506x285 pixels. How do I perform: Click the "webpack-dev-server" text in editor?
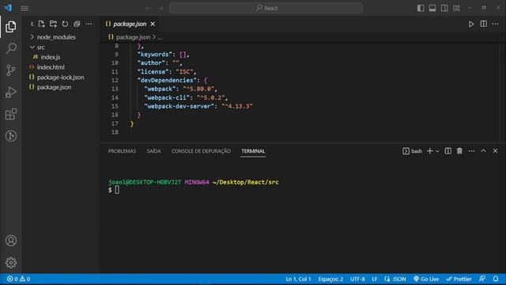tap(179, 106)
